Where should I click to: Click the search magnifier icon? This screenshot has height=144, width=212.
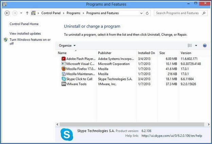[204, 13]
